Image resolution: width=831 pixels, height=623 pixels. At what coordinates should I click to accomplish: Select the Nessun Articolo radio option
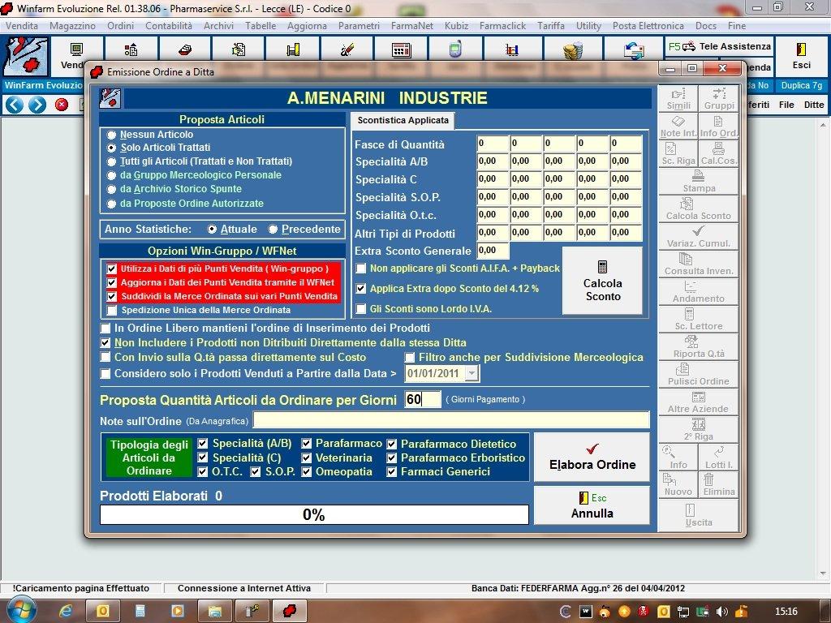(112, 135)
